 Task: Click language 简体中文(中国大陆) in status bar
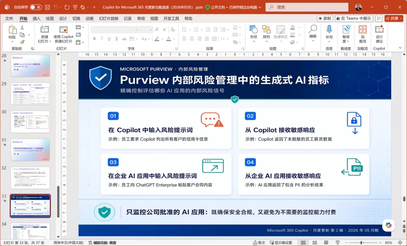tap(69, 243)
